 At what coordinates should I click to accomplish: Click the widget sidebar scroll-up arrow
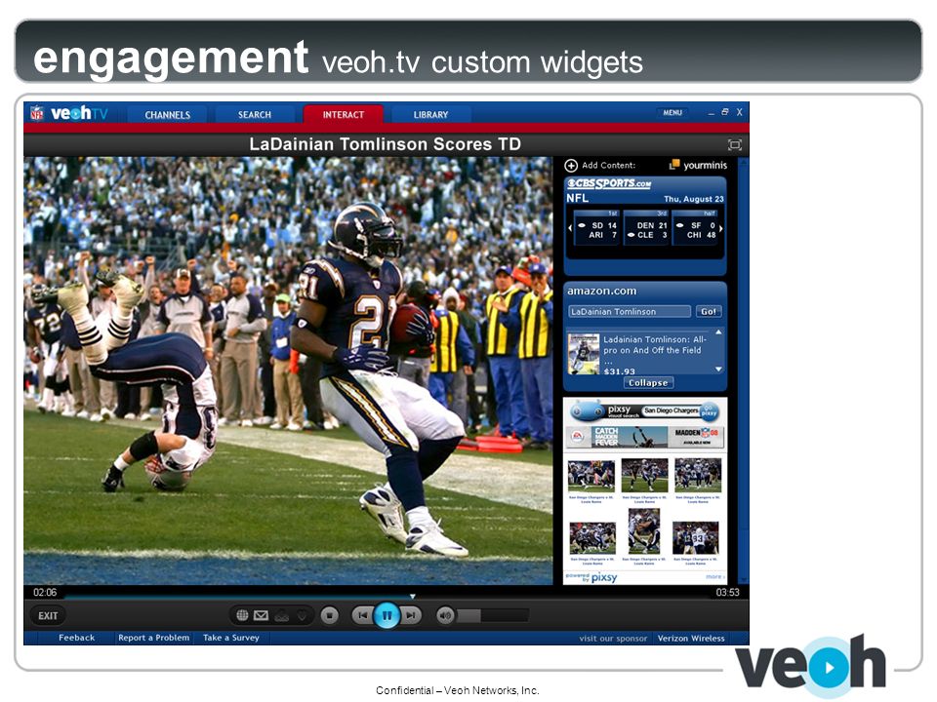point(743,163)
